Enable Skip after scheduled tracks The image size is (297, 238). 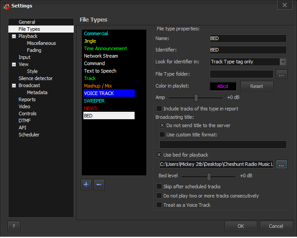click(159, 187)
